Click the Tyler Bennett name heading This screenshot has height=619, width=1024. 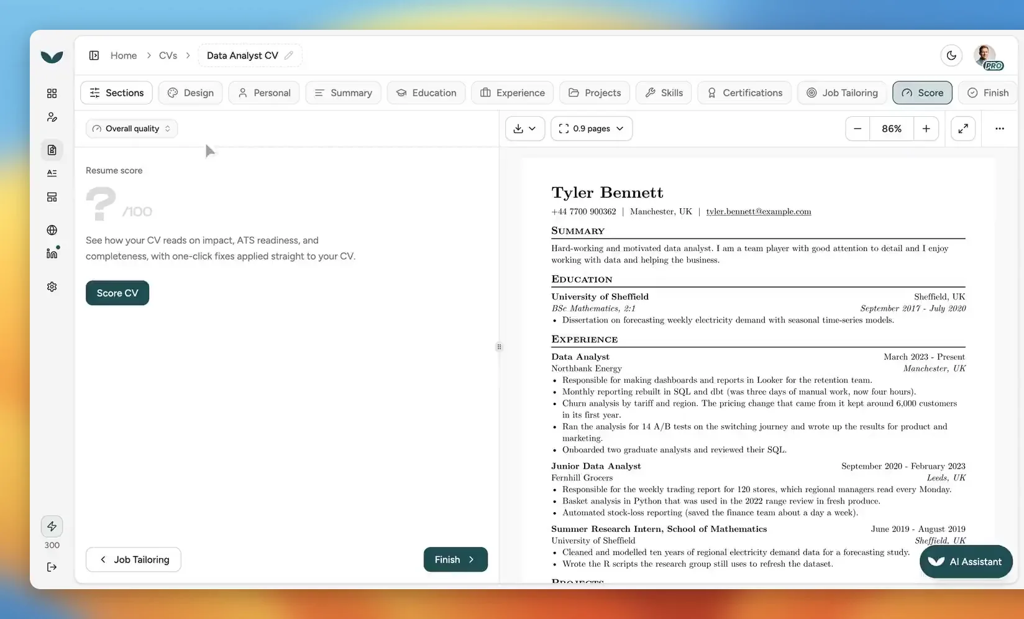(x=607, y=193)
